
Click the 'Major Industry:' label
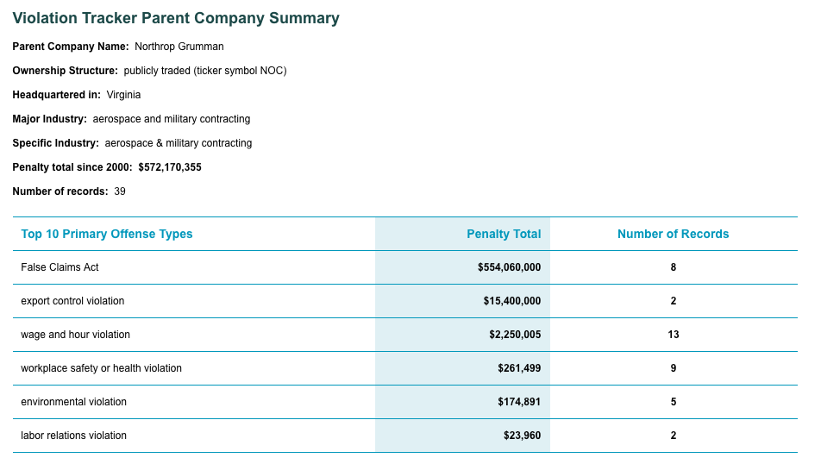[50, 119]
